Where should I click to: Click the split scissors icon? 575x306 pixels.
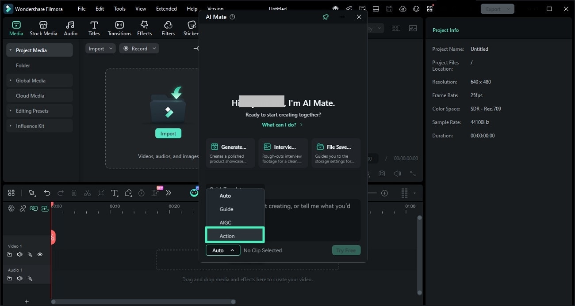pyautogui.click(x=87, y=193)
